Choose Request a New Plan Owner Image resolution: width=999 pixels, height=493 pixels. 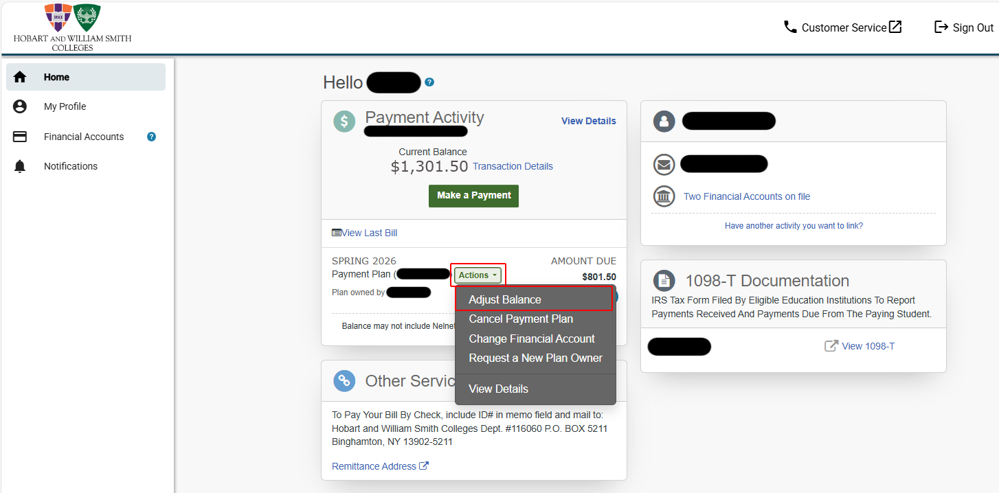pos(535,358)
